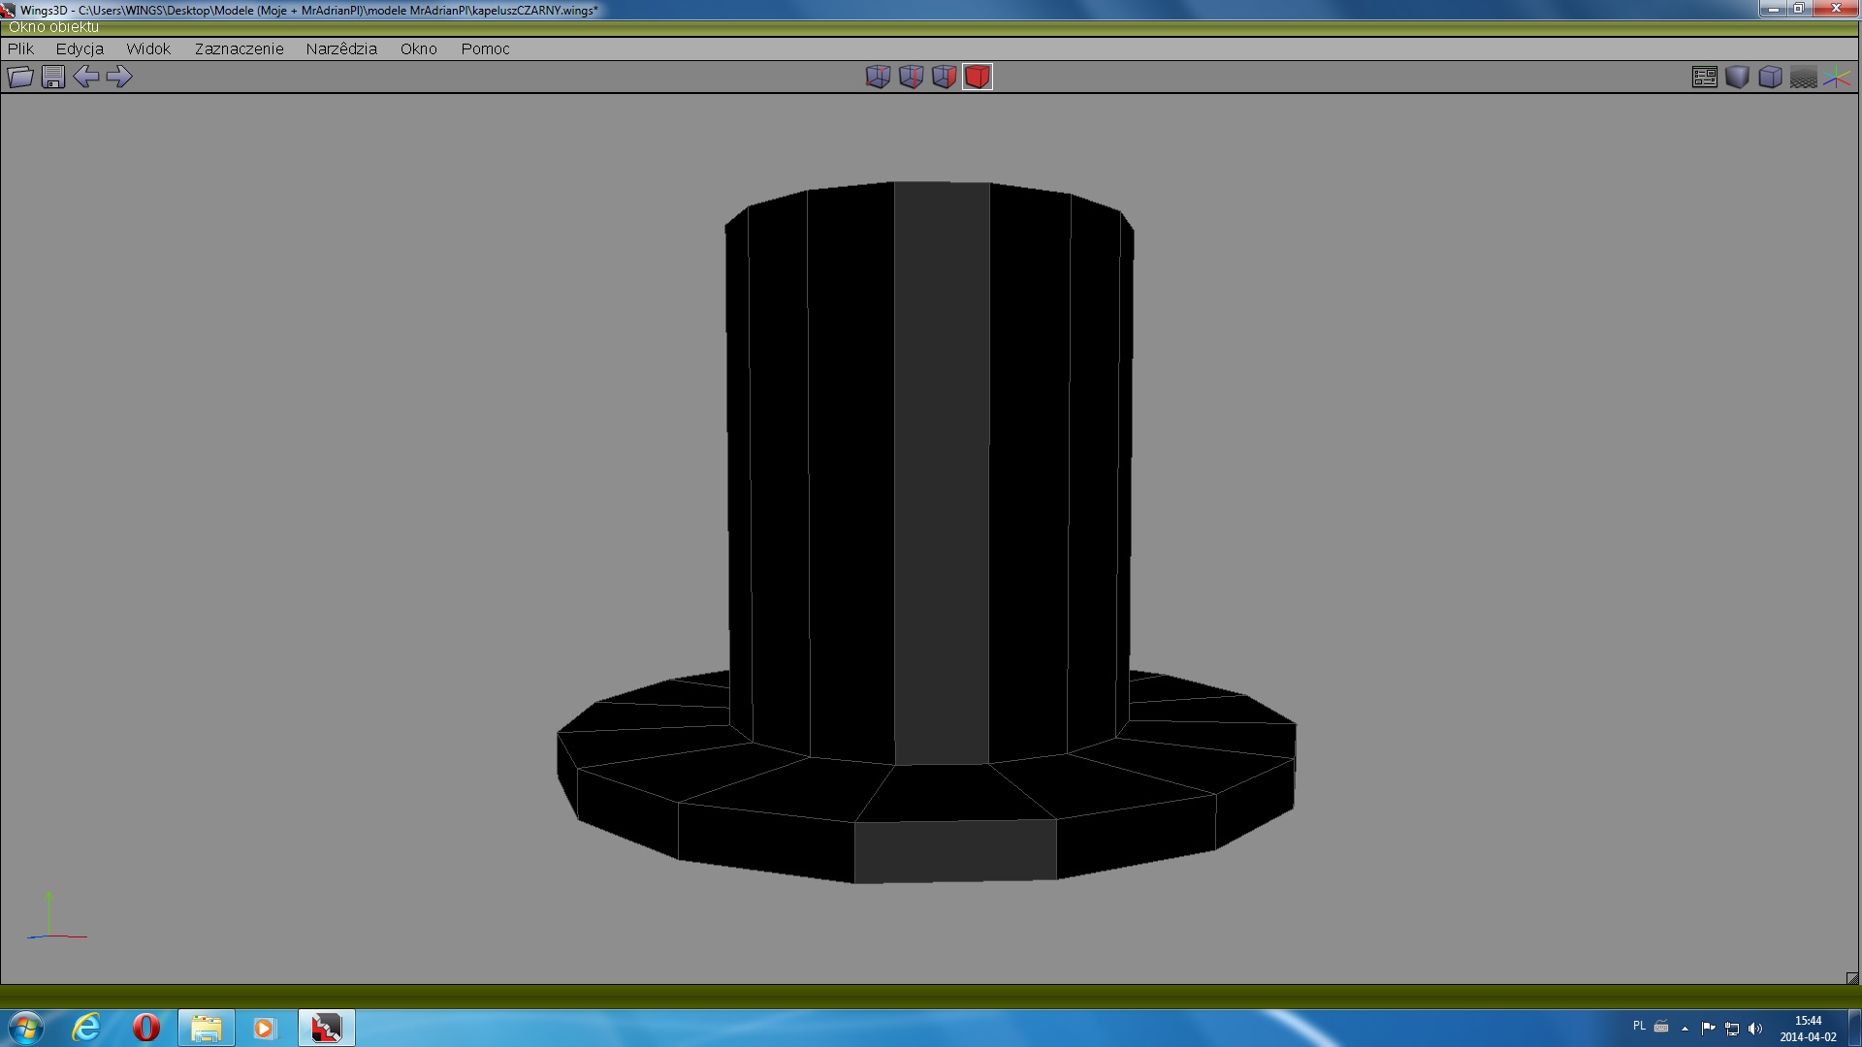Open preferences panel icon in toolbar
Viewport: 1862px width, 1047px height.
click(x=1704, y=77)
